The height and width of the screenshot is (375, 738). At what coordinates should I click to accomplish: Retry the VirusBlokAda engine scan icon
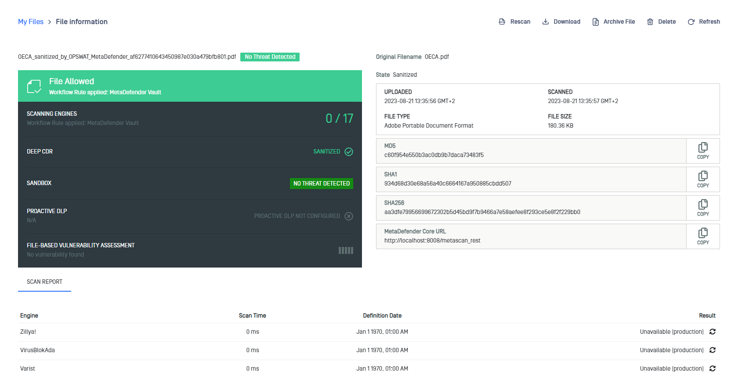point(713,350)
